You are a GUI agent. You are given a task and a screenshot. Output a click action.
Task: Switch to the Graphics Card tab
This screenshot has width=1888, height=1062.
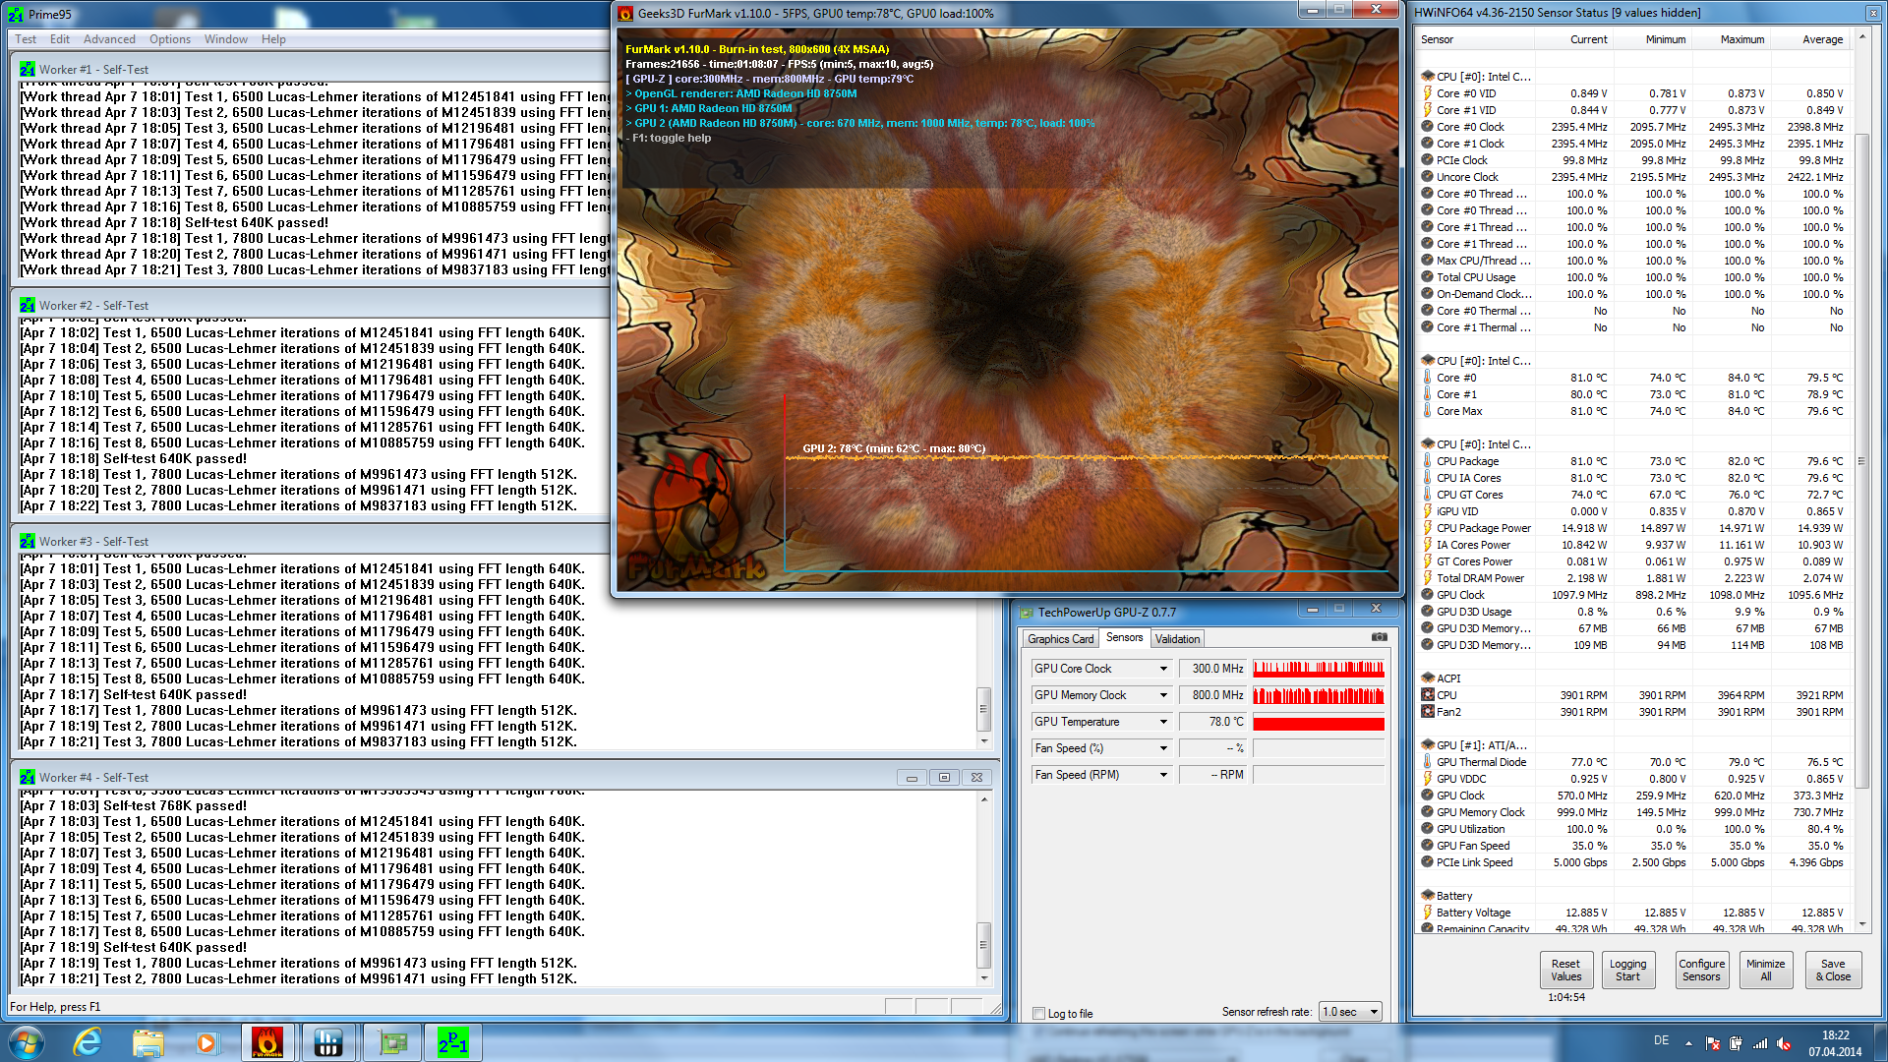tap(1060, 639)
